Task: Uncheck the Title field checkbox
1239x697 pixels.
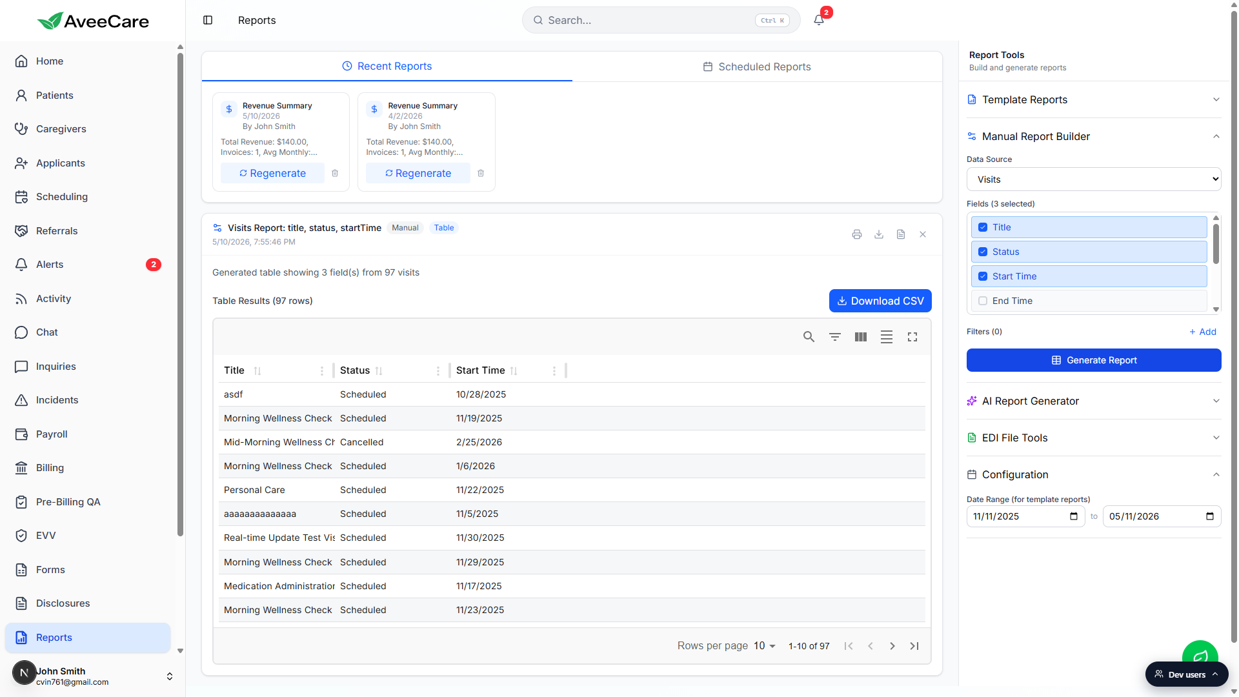Action: [x=983, y=227]
